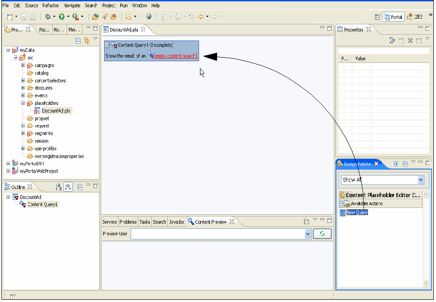This screenshot has width=436, height=302.
Task: Switch to the Problems tab
Action: click(128, 222)
